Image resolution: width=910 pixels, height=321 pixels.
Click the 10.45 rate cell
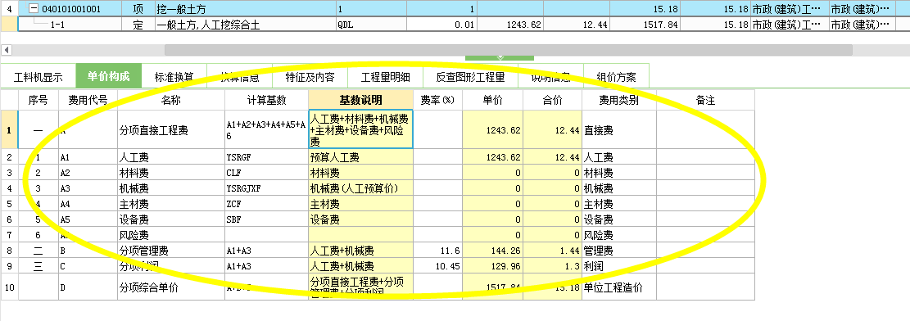pyautogui.click(x=438, y=266)
